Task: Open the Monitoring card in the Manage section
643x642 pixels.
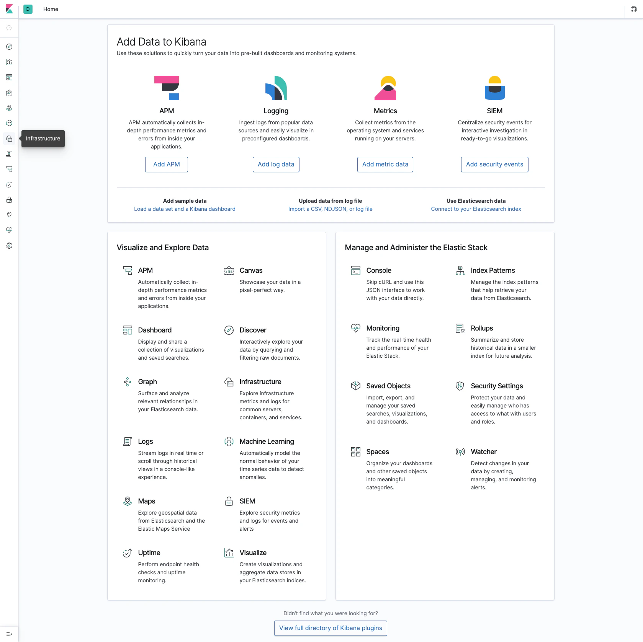Action: pos(393,342)
